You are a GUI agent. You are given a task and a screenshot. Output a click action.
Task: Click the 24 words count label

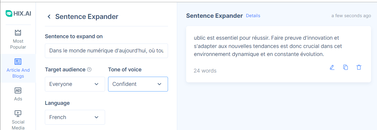(x=205, y=71)
